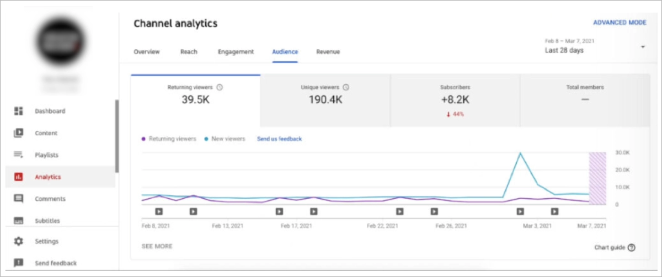Click the Dashboard icon in sidebar
Viewport: 662px width, 277px height.
tap(19, 111)
